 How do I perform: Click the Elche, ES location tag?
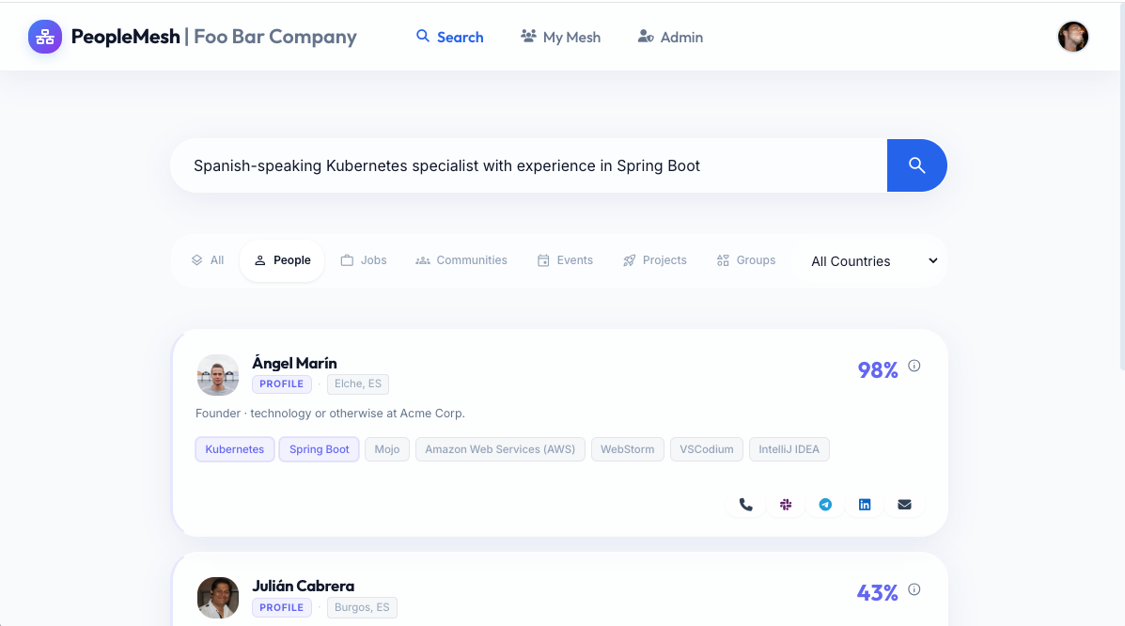tap(358, 384)
